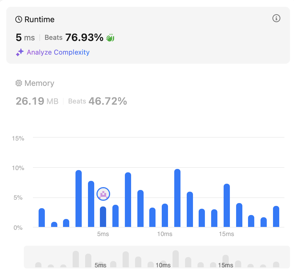Select the rightmost bar in the distribution chart
294x273 pixels.
276,217
